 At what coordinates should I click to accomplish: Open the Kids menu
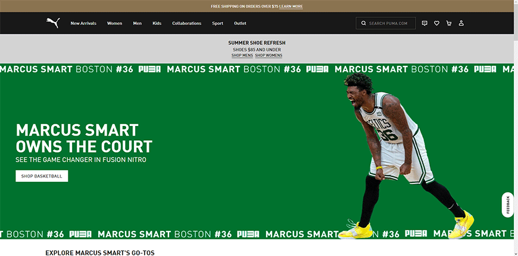pos(157,23)
